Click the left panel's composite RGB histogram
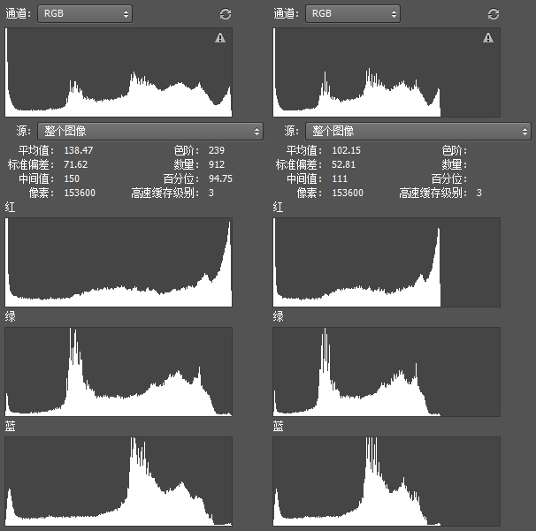This screenshot has width=536, height=531. [x=119, y=72]
